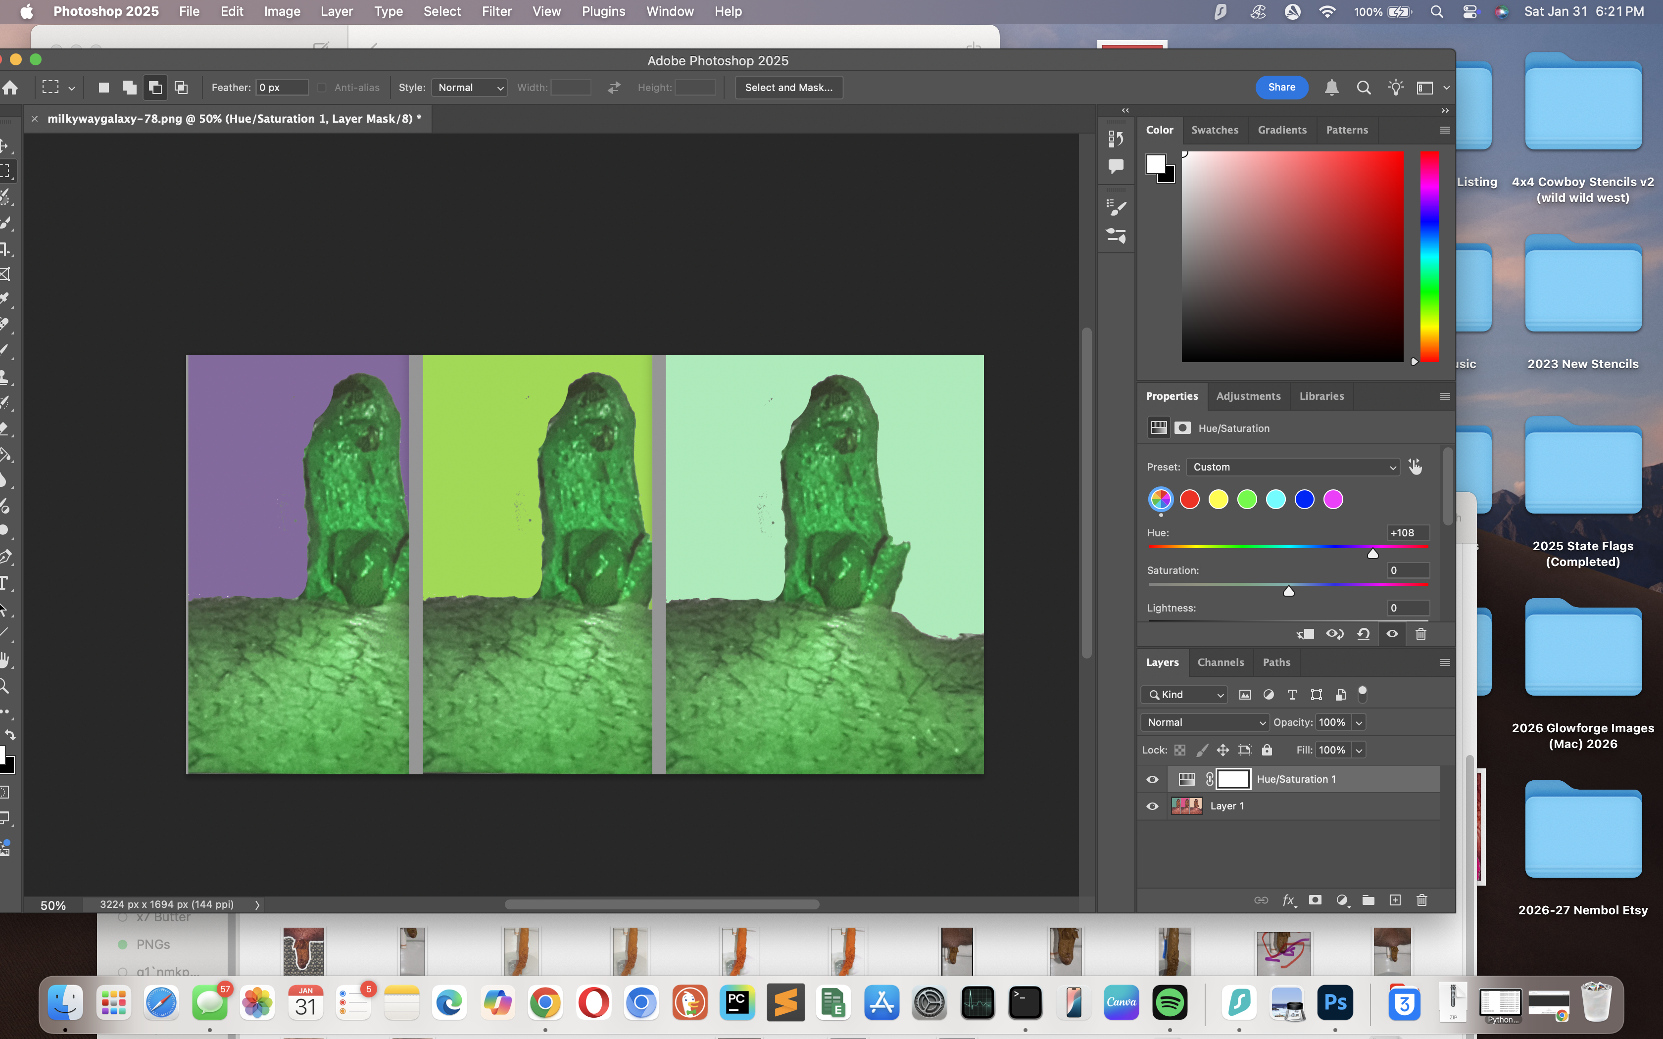This screenshot has height=1039, width=1663.
Task: Create a new layer icon
Action: [1395, 900]
